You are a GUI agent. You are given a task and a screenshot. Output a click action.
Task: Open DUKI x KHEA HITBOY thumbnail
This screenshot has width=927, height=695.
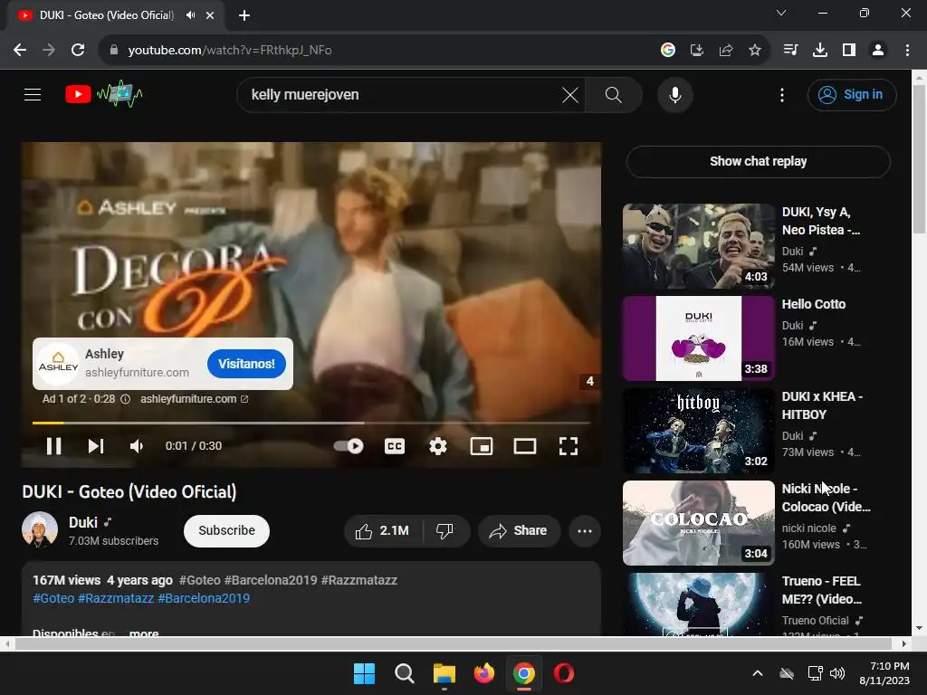pyautogui.click(x=698, y=430)
